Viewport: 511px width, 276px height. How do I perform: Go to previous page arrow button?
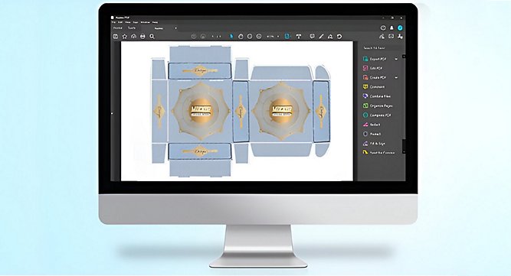point(194,37)
